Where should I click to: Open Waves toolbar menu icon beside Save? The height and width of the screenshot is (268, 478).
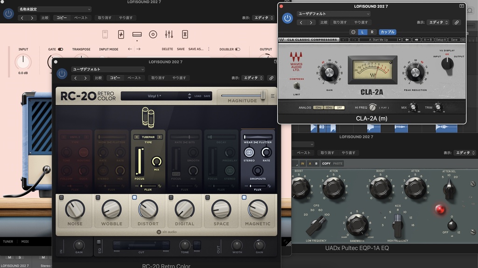point(463,40)
